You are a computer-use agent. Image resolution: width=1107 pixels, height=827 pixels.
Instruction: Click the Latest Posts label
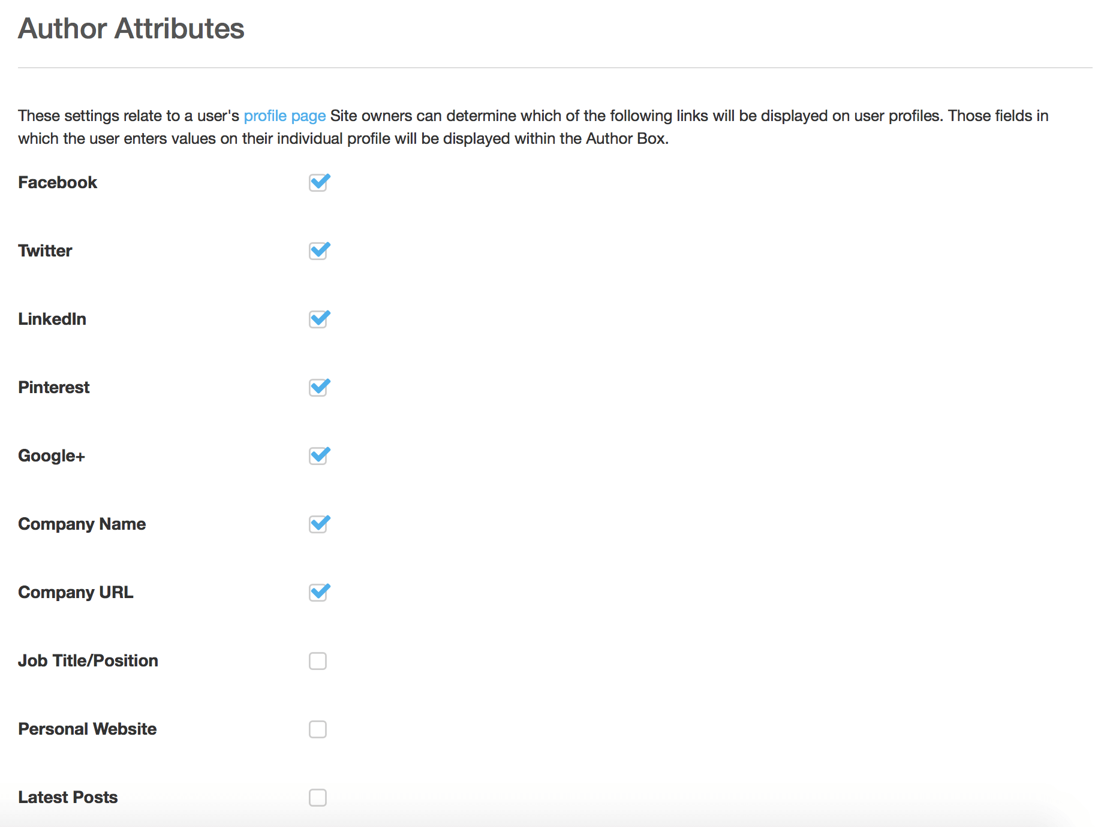[68, 798]
